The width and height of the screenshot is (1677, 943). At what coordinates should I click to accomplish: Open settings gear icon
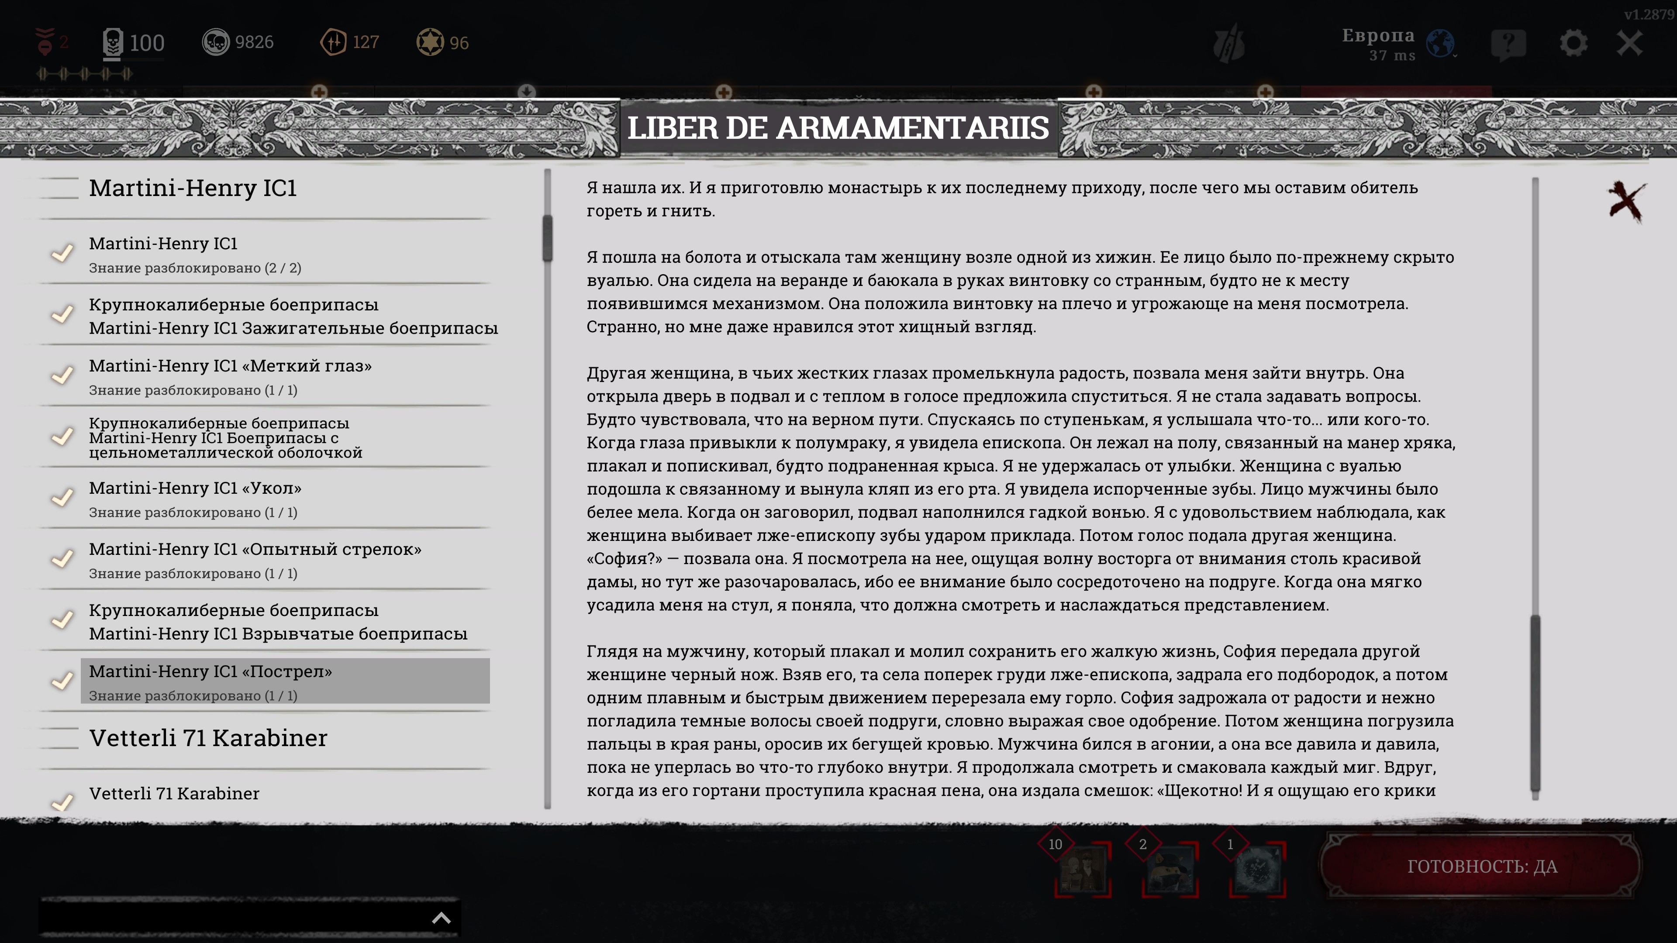[x=1573, y=44]
